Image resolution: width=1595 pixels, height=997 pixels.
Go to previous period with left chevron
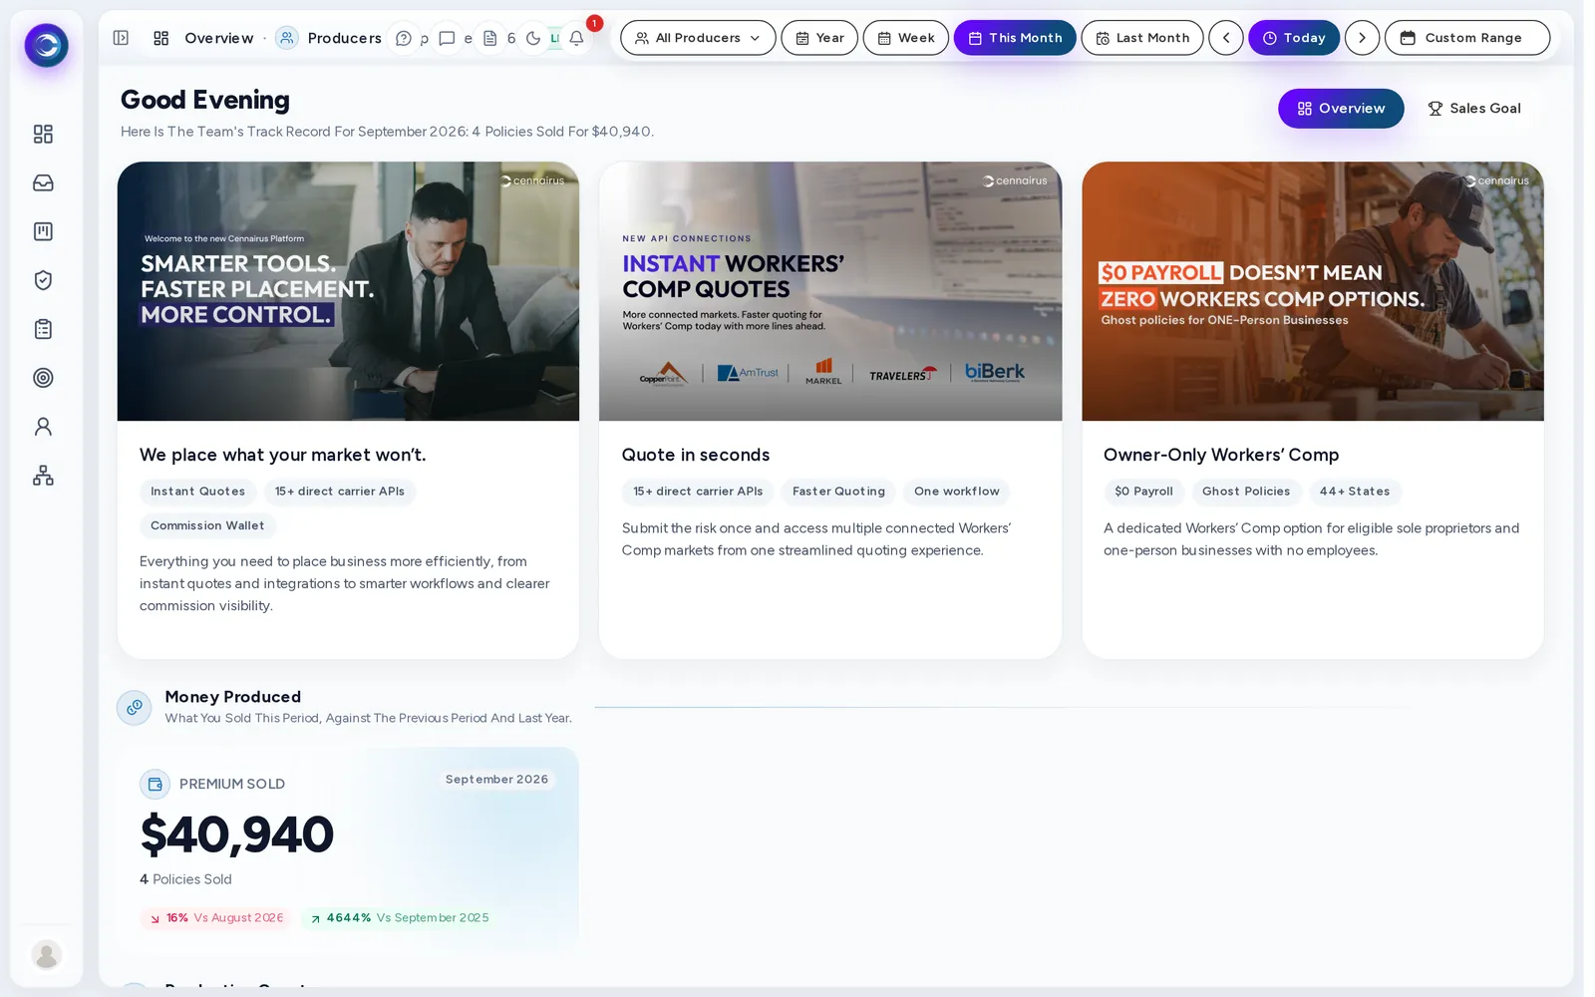[x=1226, y=38]
